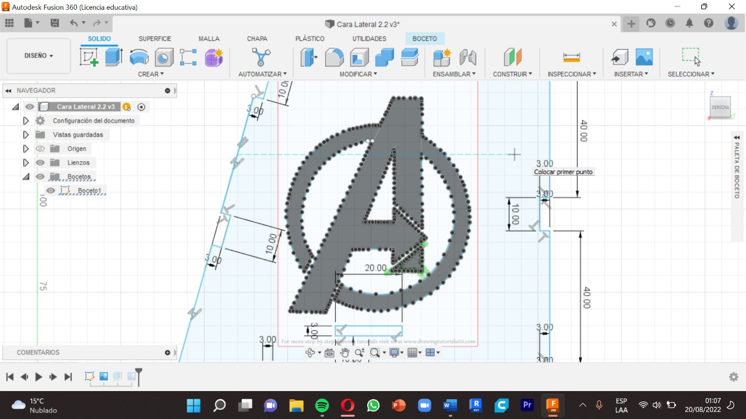746x419 pixels.
Task: Play the design timeline
Action: click(38, 377)
